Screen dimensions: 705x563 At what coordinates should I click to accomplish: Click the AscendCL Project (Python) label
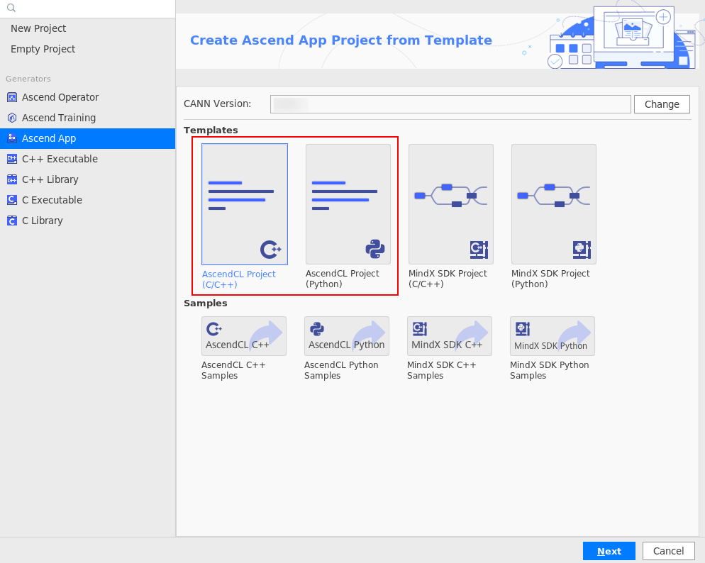point(342,279)
